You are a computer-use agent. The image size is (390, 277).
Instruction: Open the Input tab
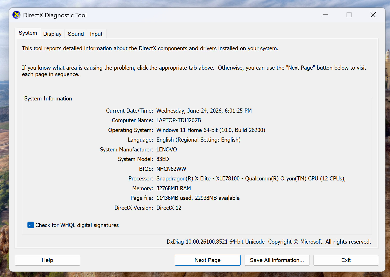coord(96,34)
